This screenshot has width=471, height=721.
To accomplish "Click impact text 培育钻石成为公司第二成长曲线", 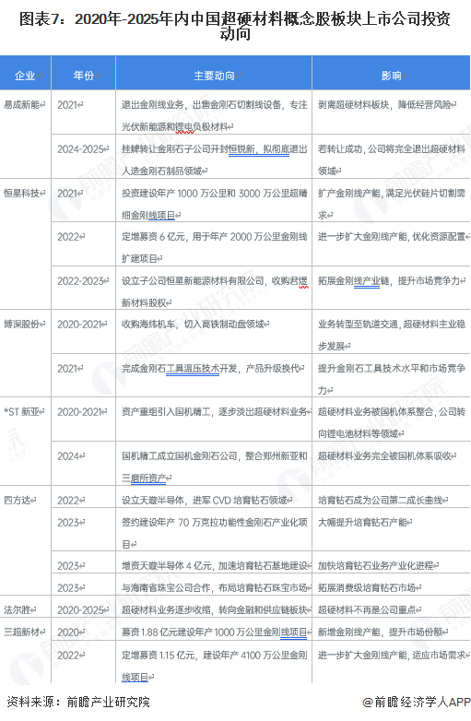I will pos(381,501).
